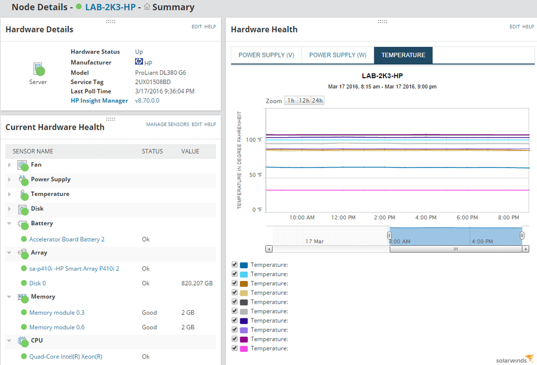
Task: Uncheck the magenta Temperature series checkbox
Action: coord(234,348)
